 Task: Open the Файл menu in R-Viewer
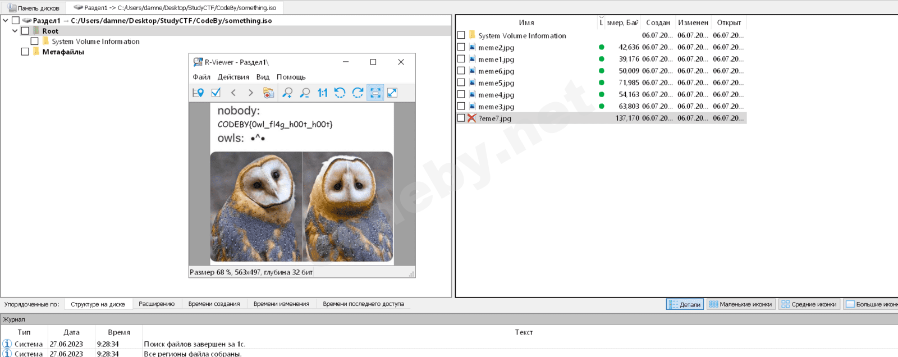coord(201,77)
